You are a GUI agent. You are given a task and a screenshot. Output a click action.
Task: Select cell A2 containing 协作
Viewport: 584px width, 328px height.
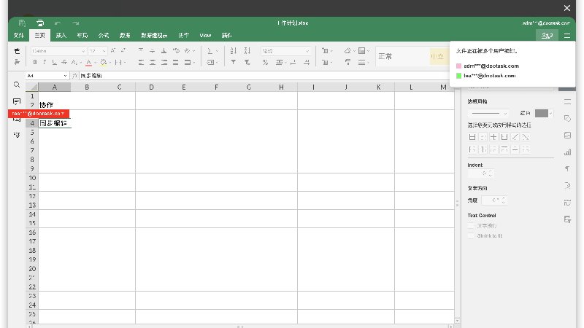(54, 105)
